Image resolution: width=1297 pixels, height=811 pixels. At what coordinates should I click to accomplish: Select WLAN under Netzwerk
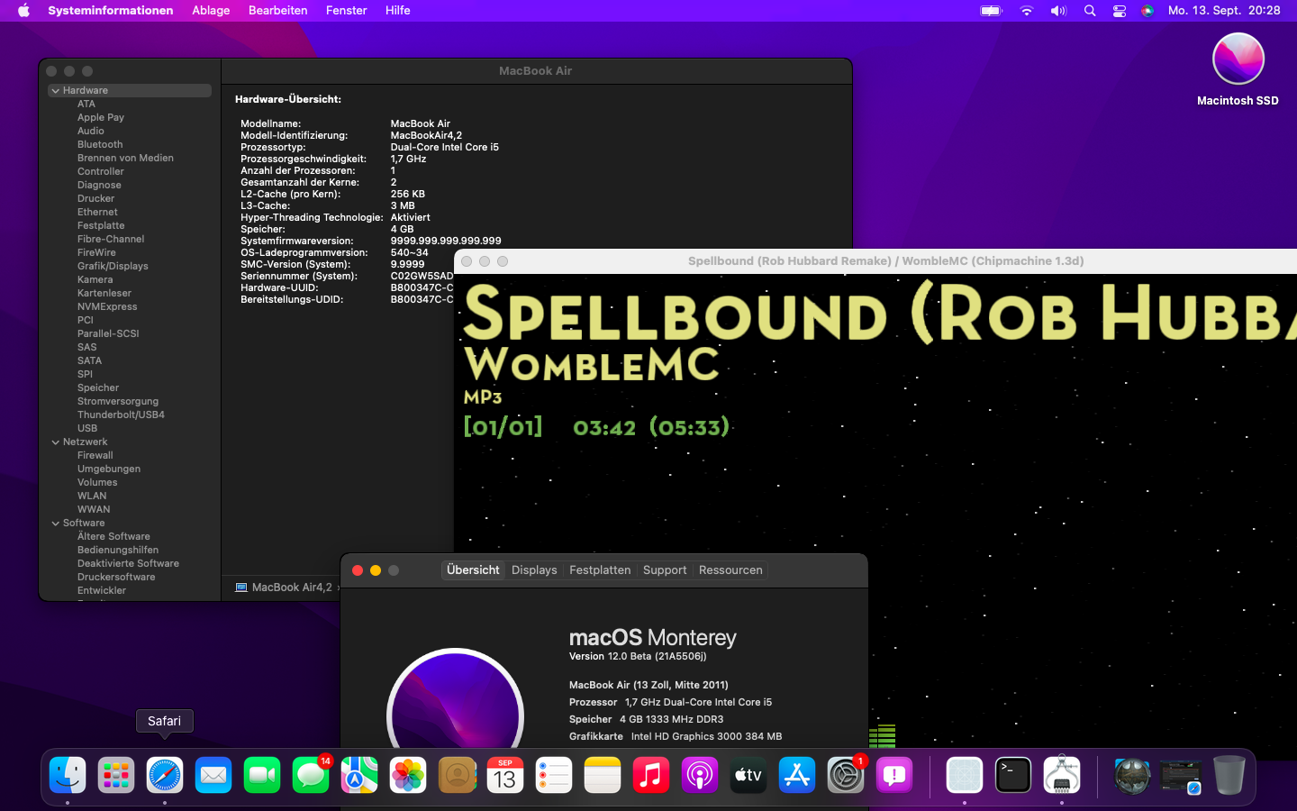point(92,496)
